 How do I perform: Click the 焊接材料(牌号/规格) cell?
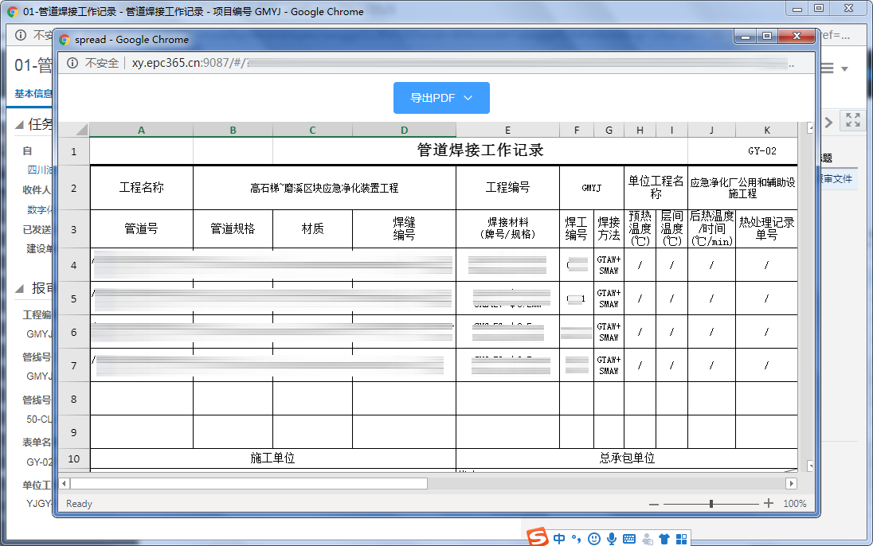point(507,229)
